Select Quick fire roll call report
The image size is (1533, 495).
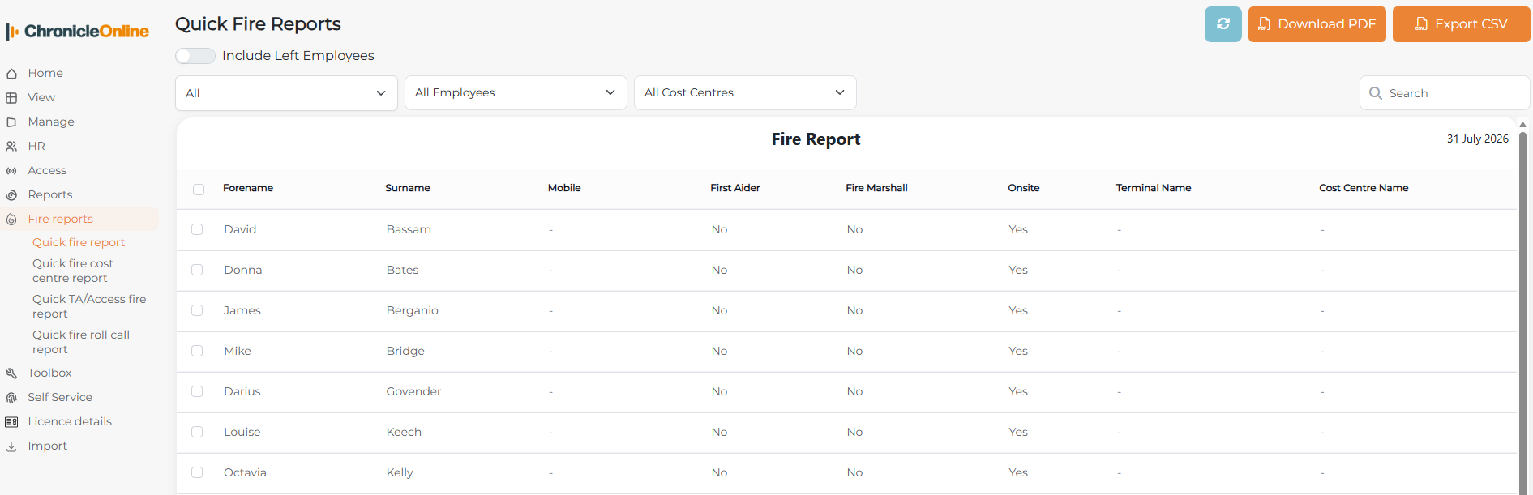tap(81, 342)
